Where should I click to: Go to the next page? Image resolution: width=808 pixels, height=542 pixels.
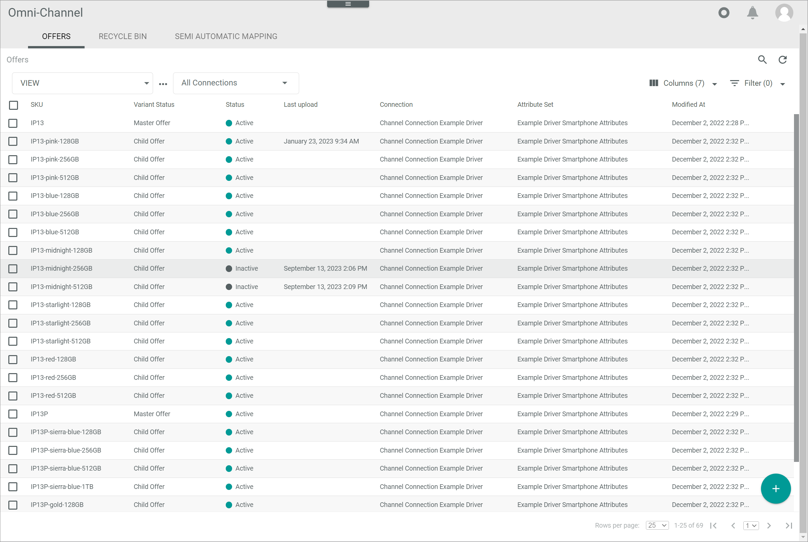tap(769, 525)
